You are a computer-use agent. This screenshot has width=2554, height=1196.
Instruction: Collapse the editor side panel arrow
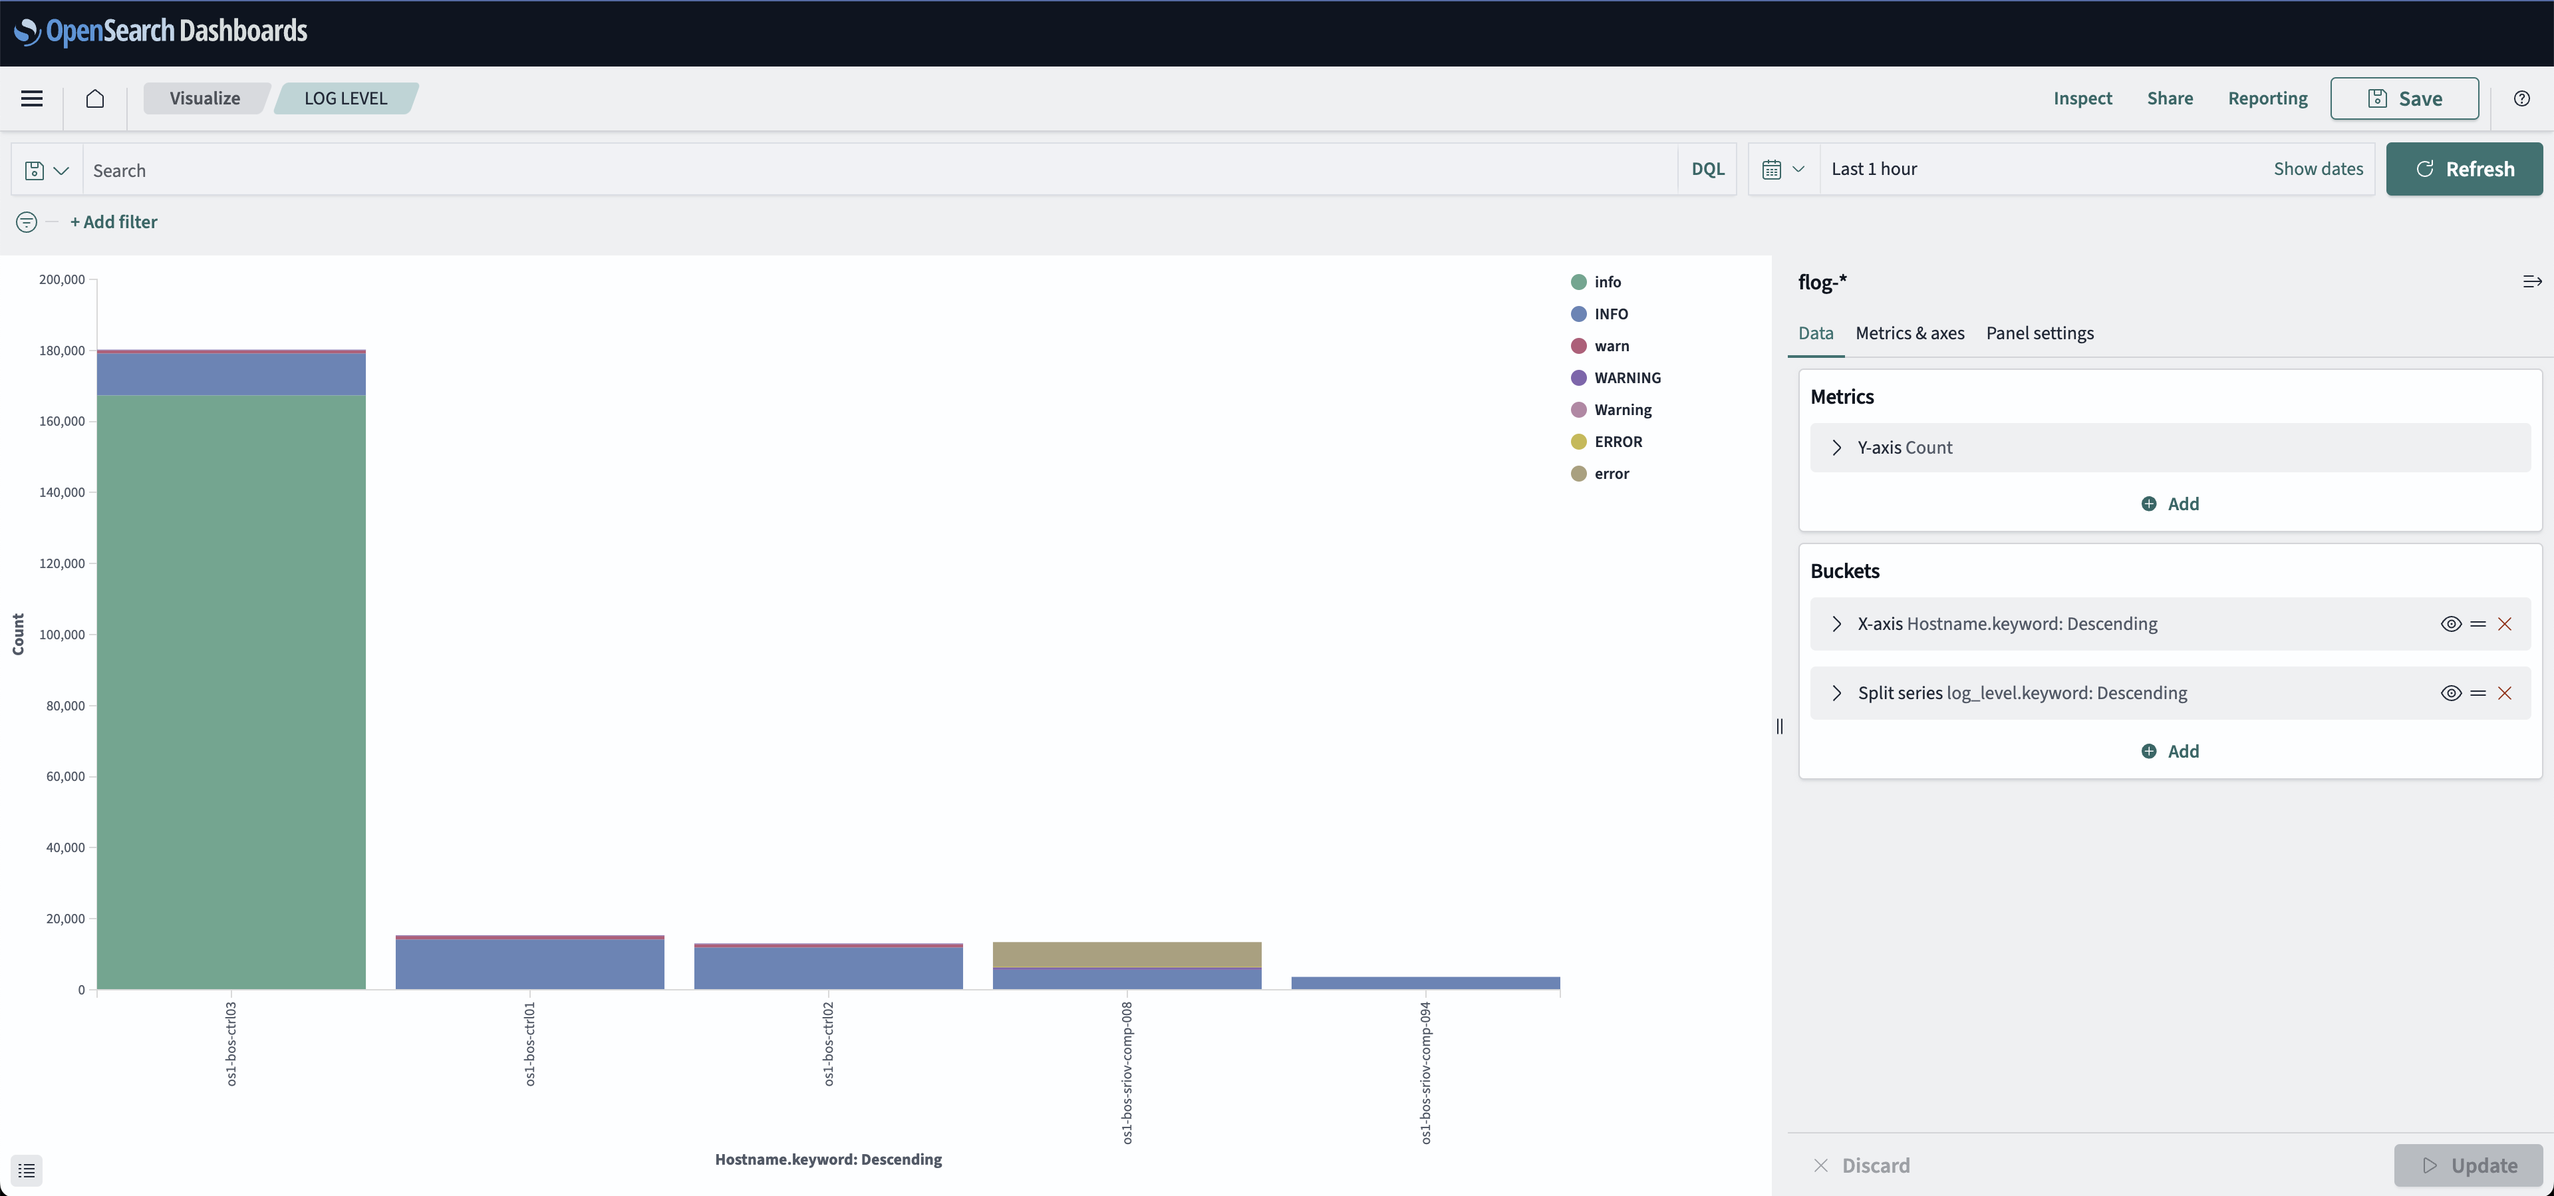[2532, 281]
